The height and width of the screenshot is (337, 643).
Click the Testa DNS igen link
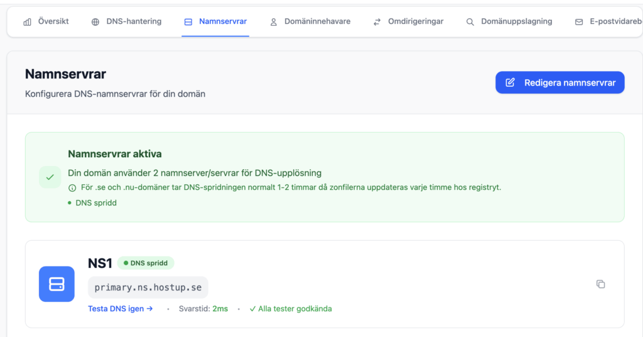pos(121,309)
